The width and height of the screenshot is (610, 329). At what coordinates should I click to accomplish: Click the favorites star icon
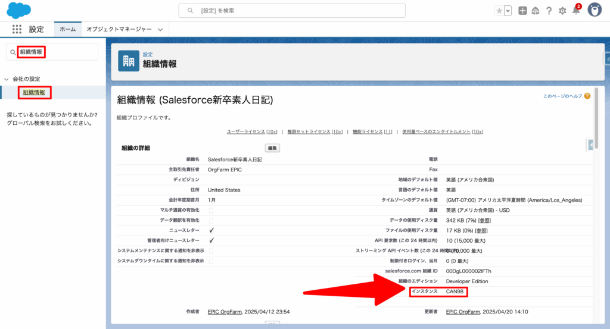tap(499, 11)
